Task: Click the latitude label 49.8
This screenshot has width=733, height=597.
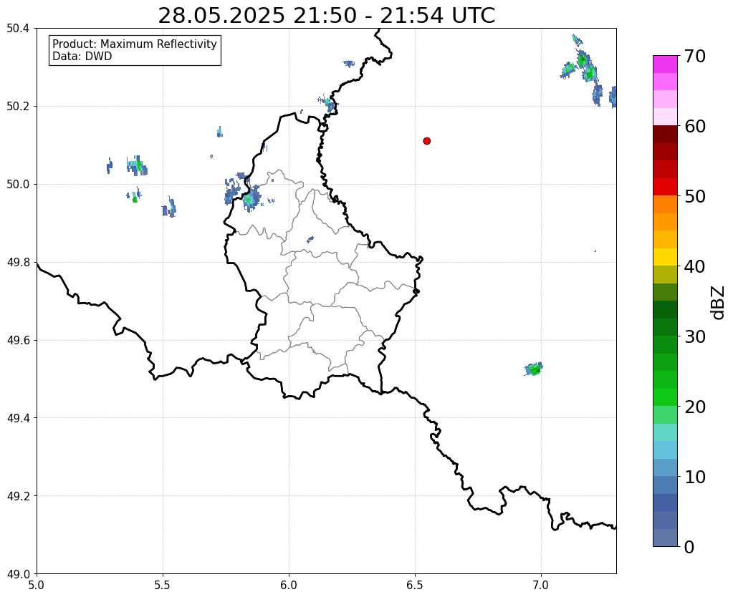Action: point(18,263)
